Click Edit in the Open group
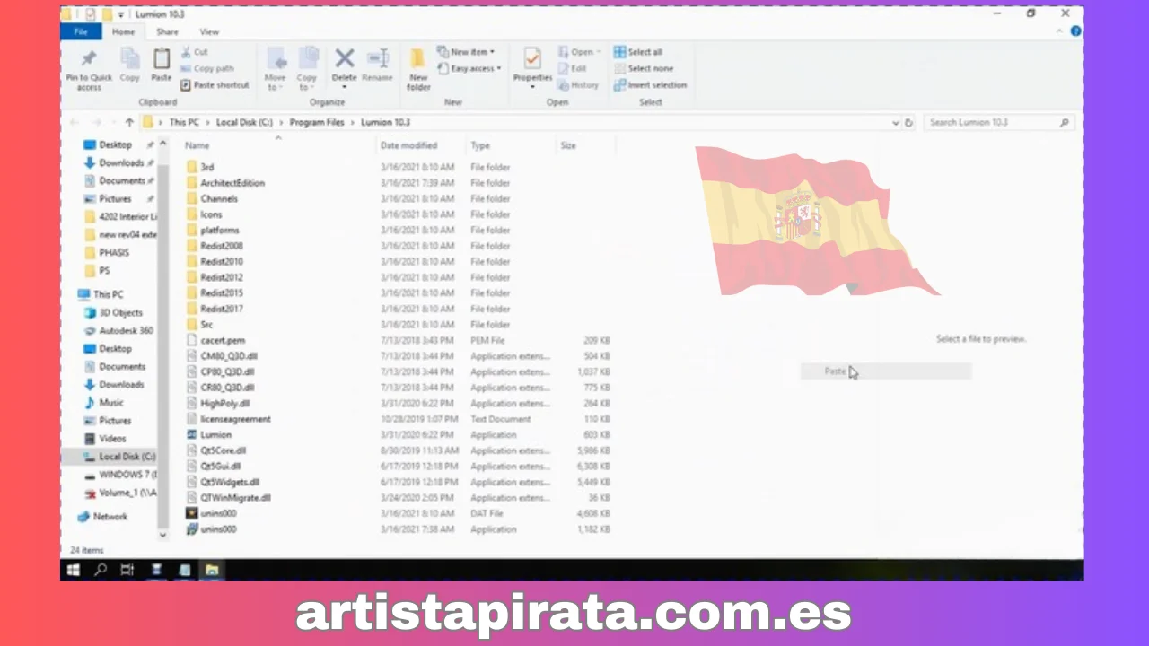Viewport: 1149px width, 646px height. [x=573, y=68]
